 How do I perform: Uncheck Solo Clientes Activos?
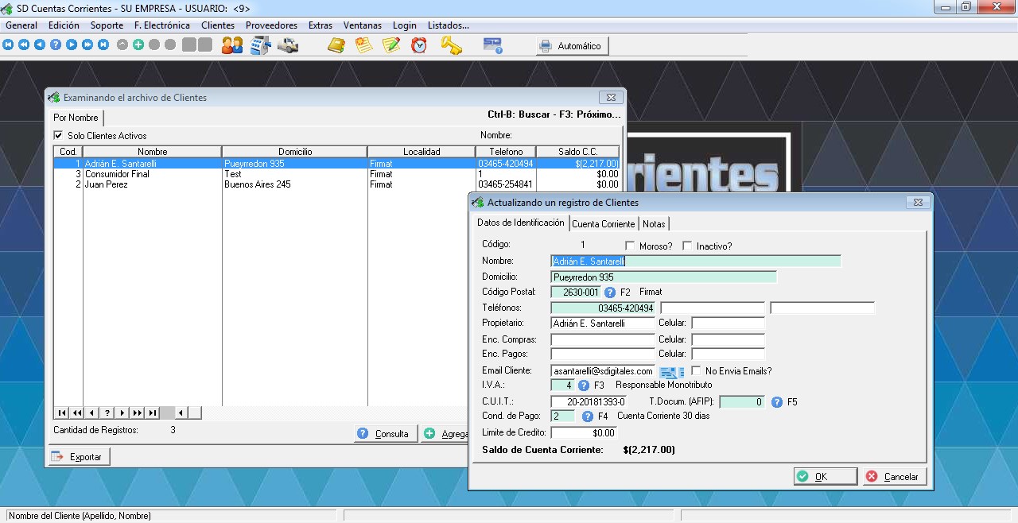[x=58, y=136]
